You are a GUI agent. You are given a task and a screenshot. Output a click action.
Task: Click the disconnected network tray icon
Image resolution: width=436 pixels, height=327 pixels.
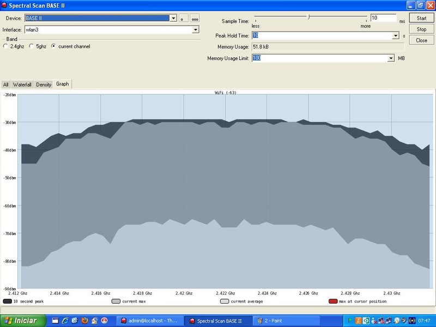[381, 321]
